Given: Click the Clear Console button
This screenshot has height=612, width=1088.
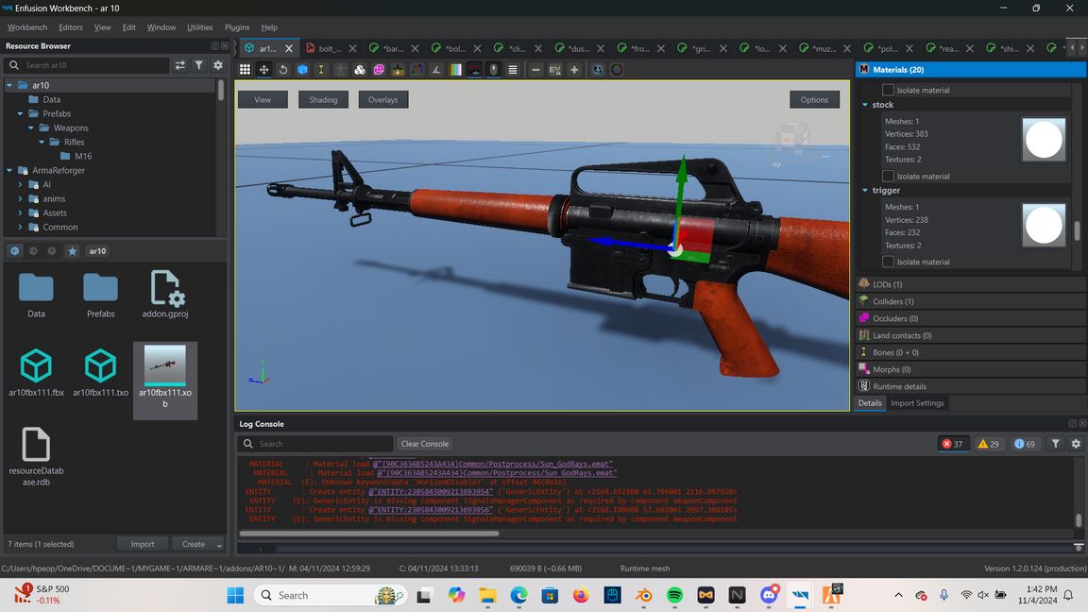Looking at the screenshot, I should 424,444.
